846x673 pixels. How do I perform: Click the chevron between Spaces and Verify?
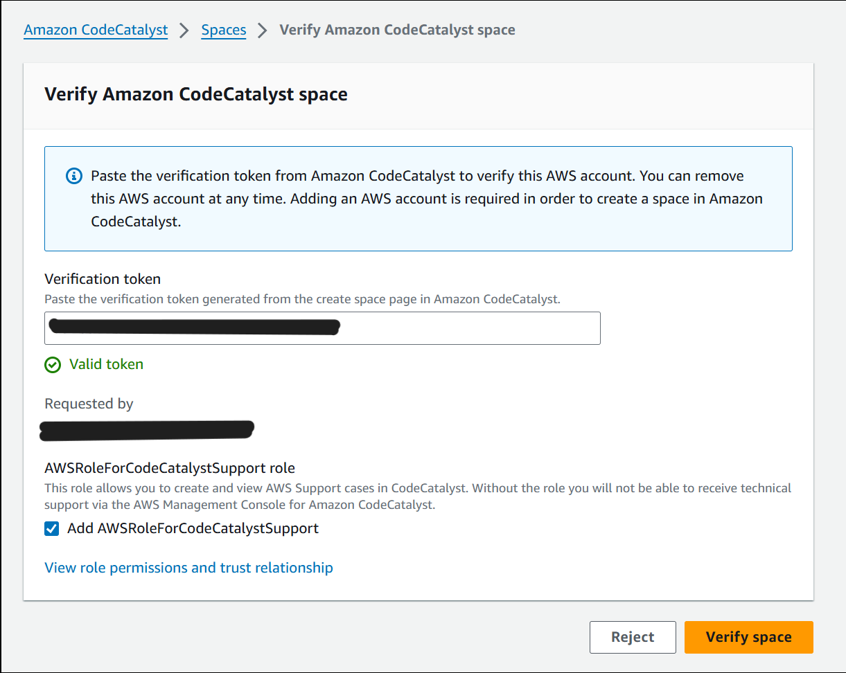[262, 30]
